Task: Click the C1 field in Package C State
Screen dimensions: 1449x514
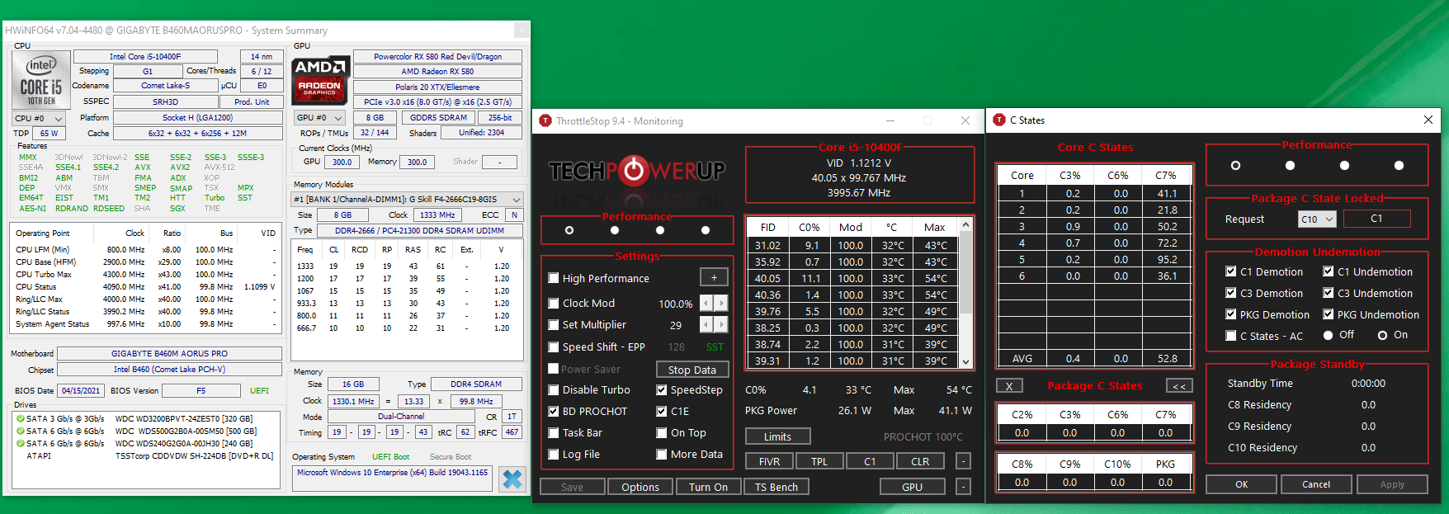Action: 1377,219
